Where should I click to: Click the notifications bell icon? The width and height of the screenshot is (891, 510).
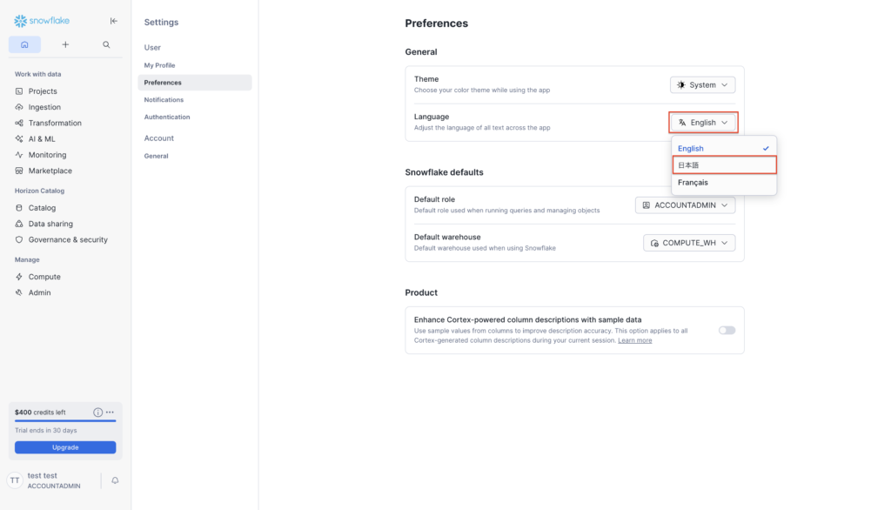115,480
